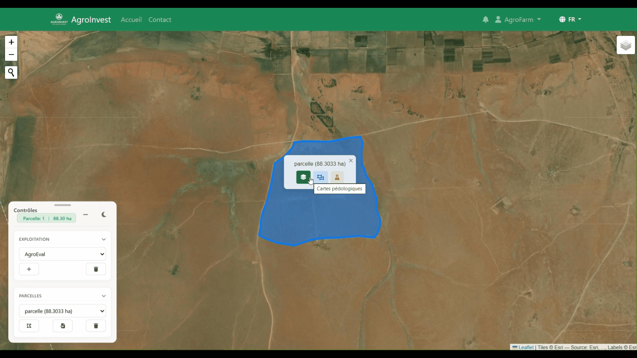The width and height of the screenshot is (637, 358).
Task: Click the flask analysis icon in popup
Action: click(x=337, y=177)
